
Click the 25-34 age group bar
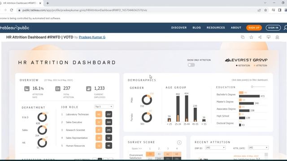178,109
